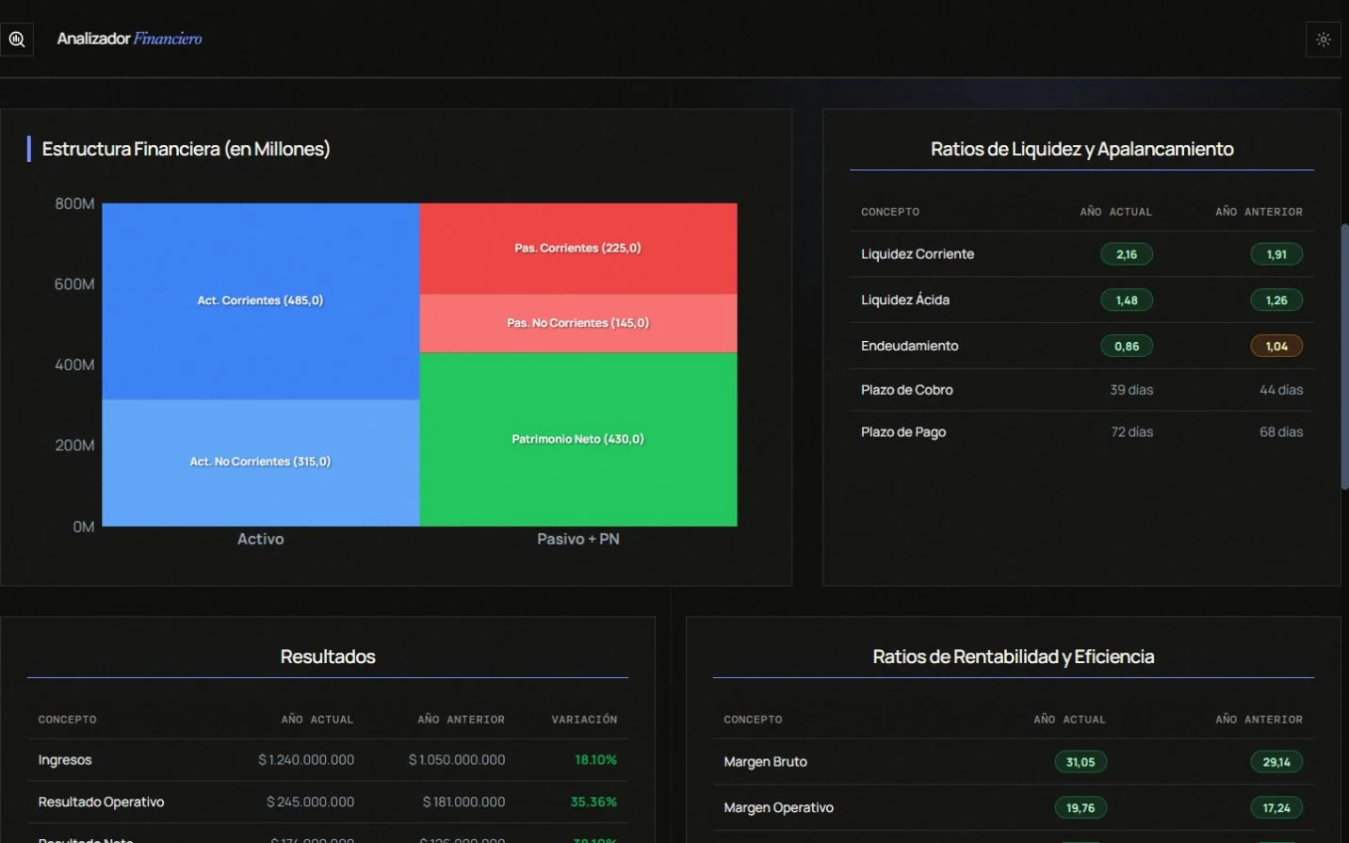This screenshot has height=843, width=1349.
Task: Click the Resultado Operativo row label
Action: click(x=101, y=802)
